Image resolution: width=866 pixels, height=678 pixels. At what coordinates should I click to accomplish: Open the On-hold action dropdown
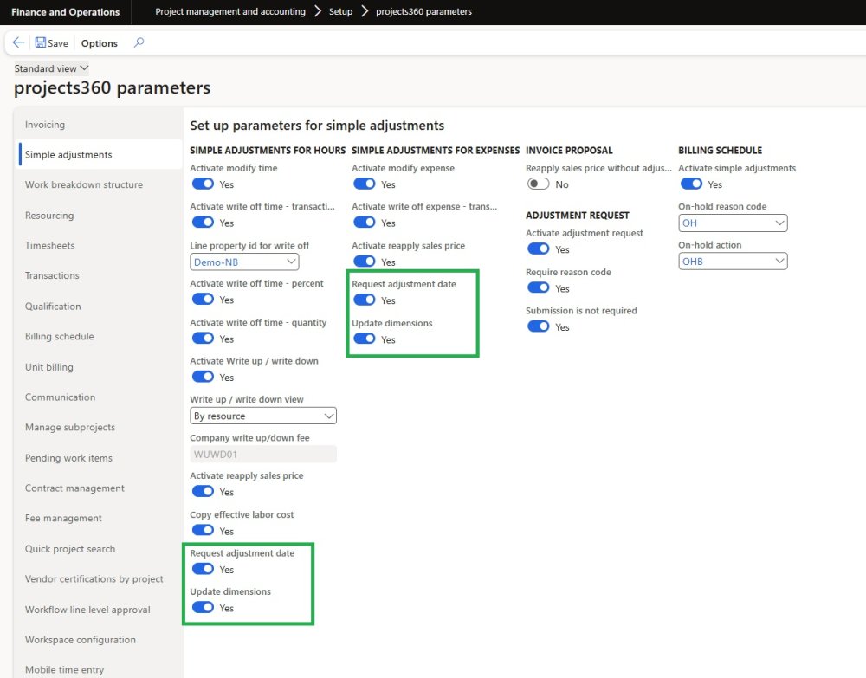[733, 261]
